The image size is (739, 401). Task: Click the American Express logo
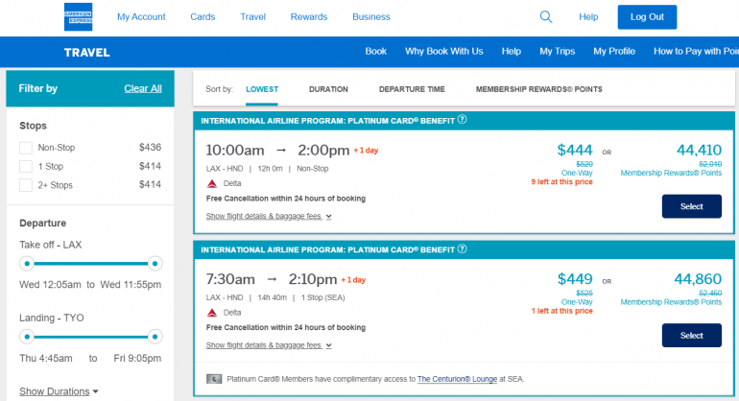coord(78,16)
